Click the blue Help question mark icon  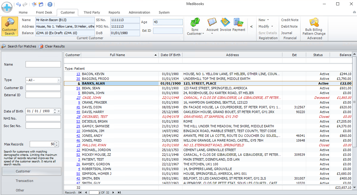(x=50, y=4)
